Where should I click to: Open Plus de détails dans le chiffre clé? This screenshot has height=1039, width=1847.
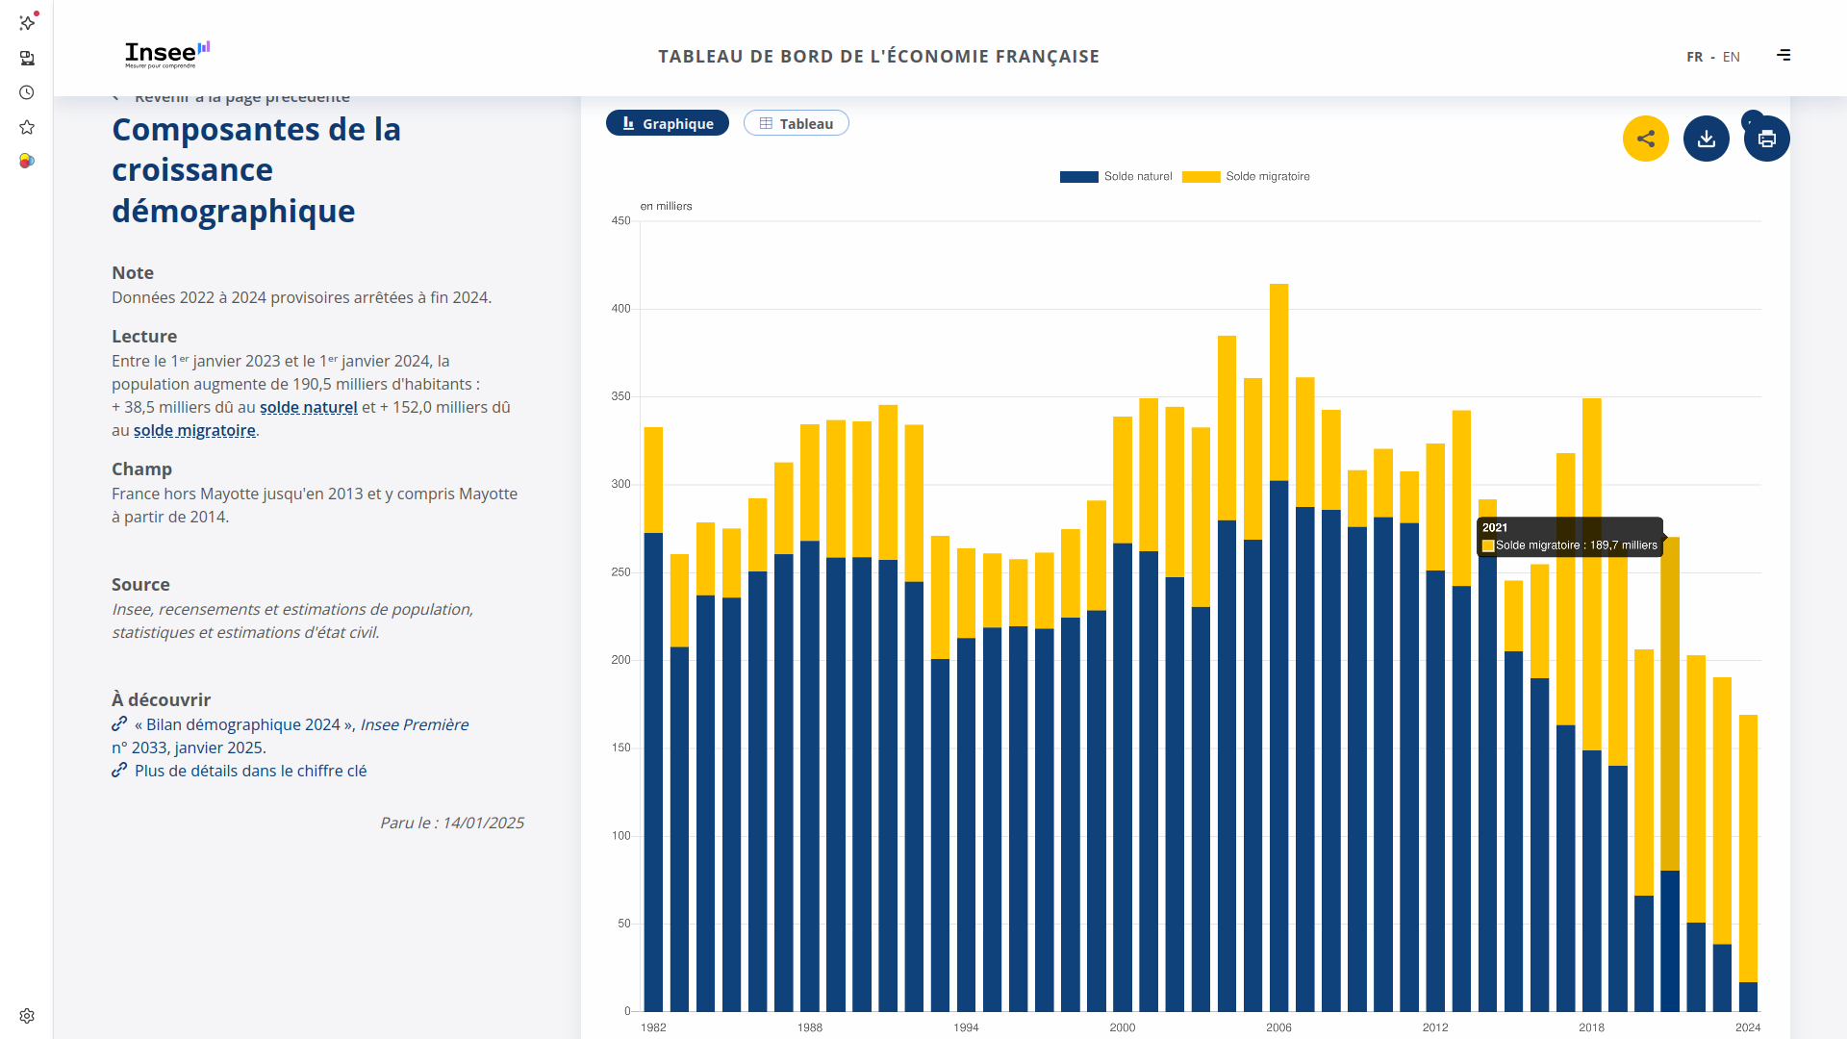click(250, 772)
